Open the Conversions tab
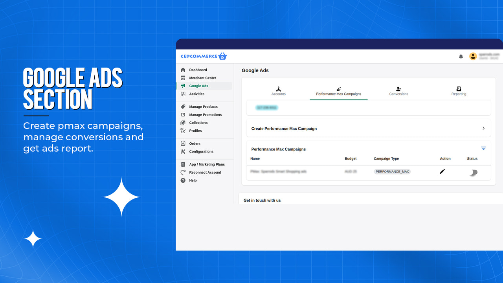Image resolution: width=503 pixels, height=283 pixels. [398, 91]
